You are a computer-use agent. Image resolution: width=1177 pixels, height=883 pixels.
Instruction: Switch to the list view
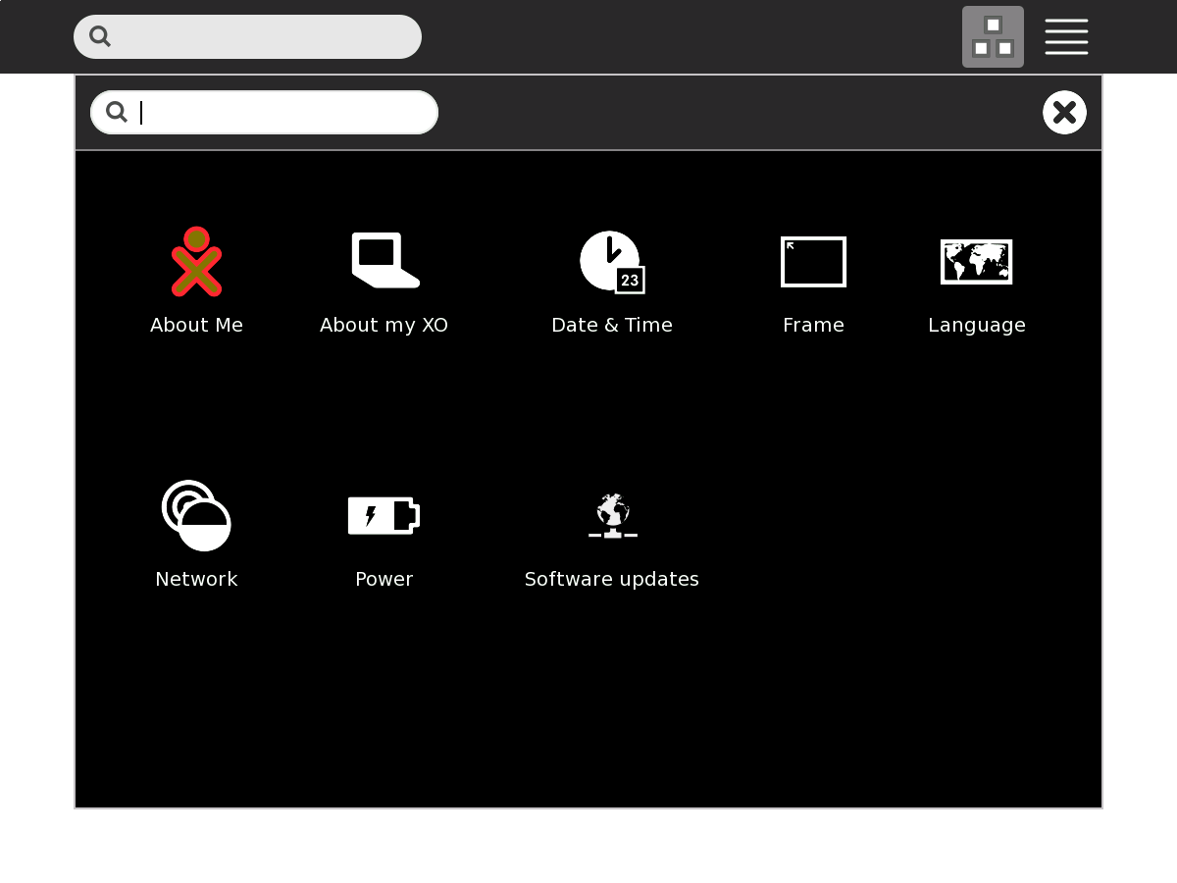[1066, 37]
